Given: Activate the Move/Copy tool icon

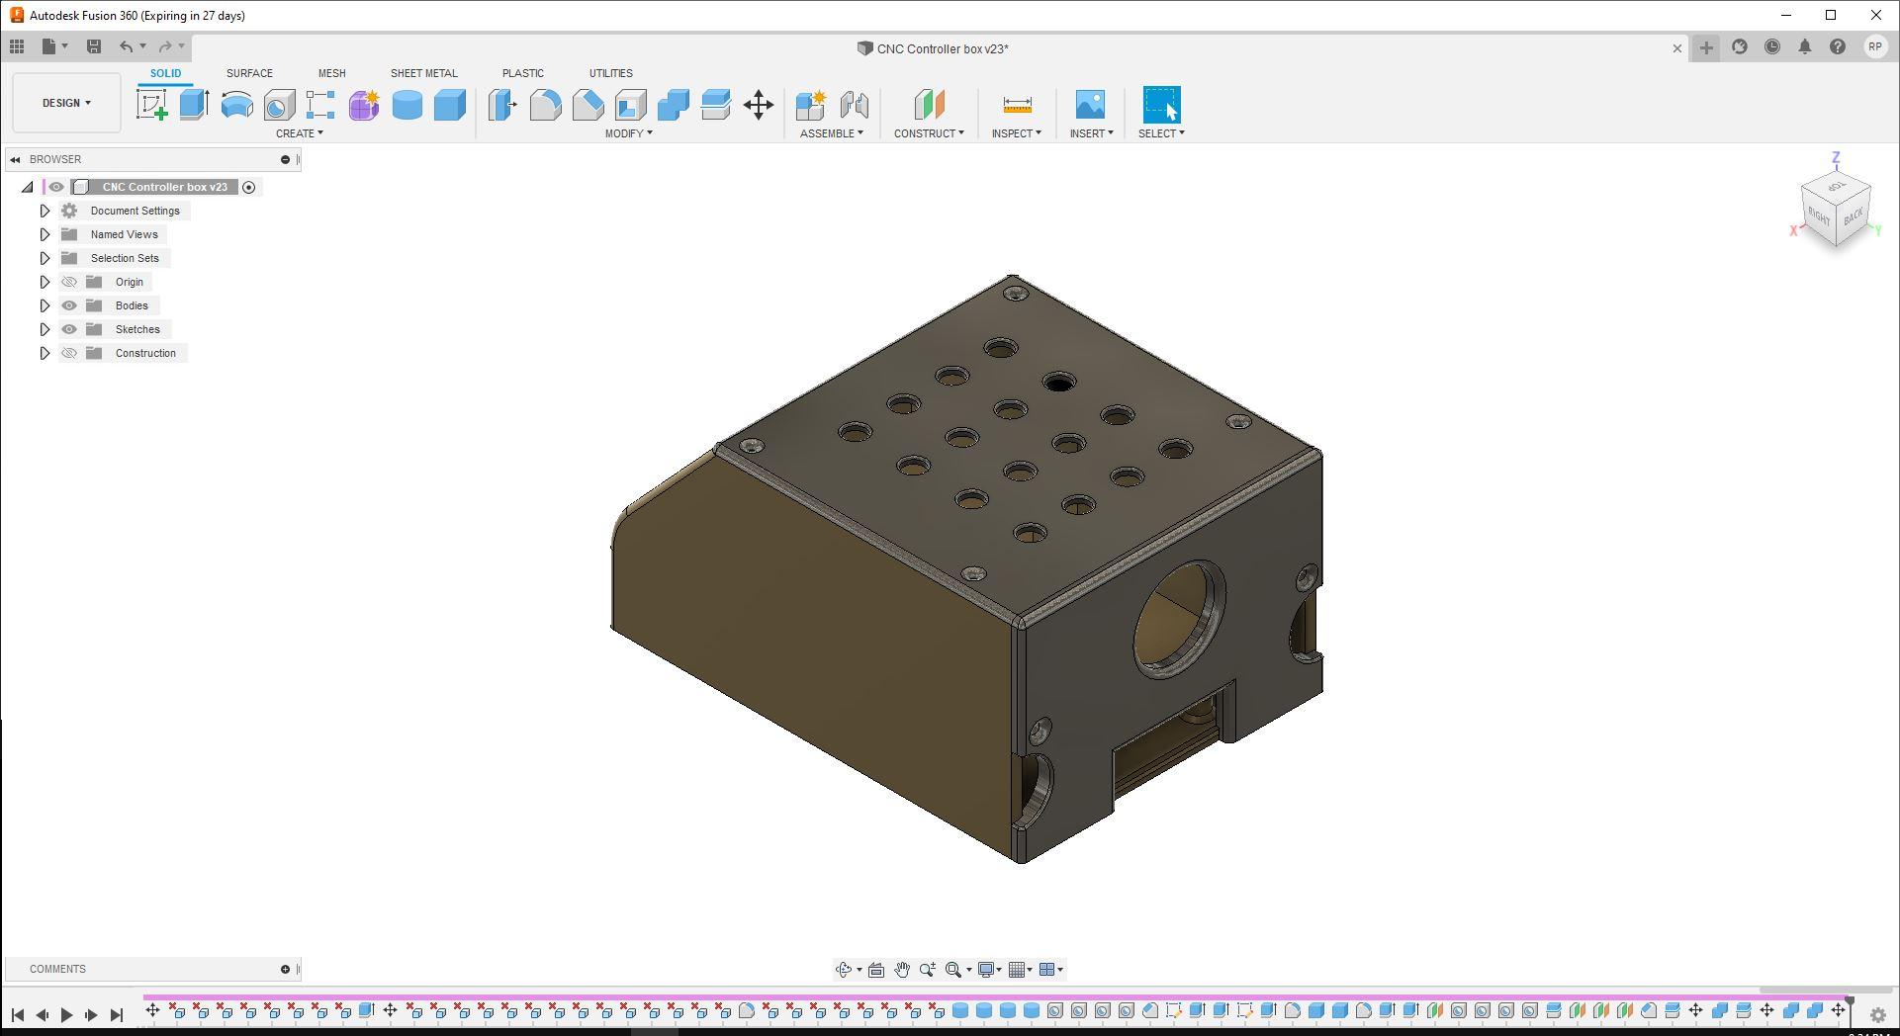Looking at the screenshot, I should 759,105.
